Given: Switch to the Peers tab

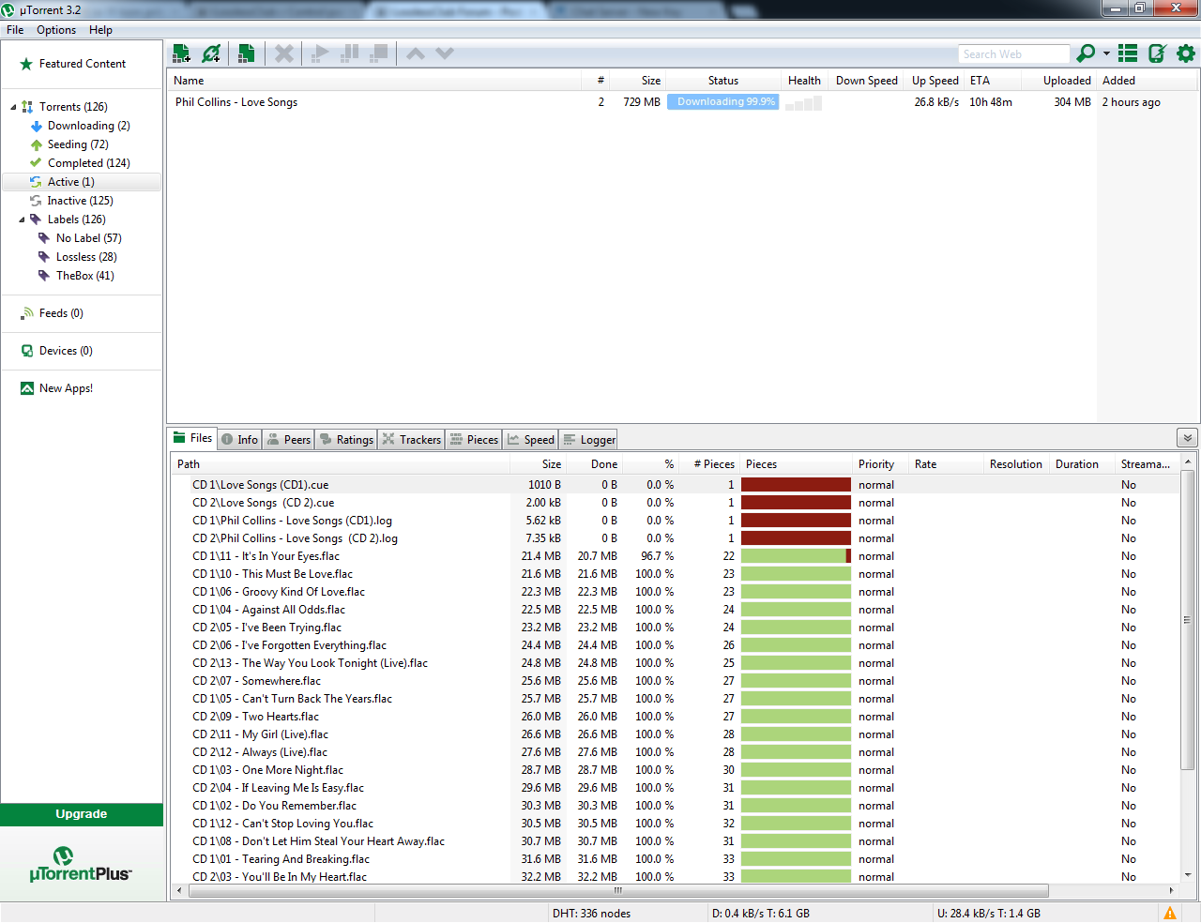Looking at the screenshot, I should (289, 440).
